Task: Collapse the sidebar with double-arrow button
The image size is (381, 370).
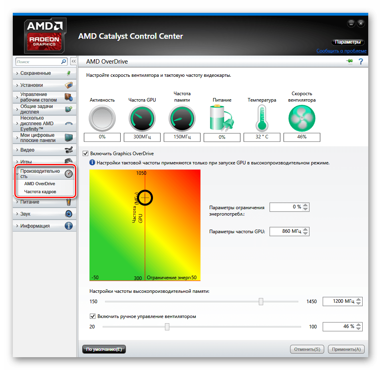Action: (73, 61)
